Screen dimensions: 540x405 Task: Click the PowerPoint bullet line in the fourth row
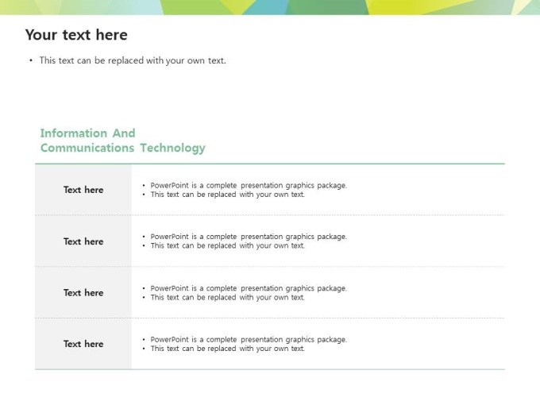(x=249, y=340)
